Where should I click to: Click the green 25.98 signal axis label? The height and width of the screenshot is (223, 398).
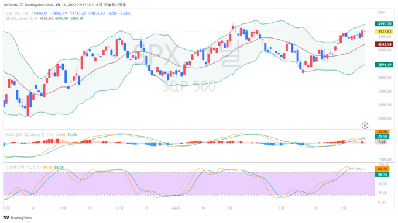[x=382, y=137]
